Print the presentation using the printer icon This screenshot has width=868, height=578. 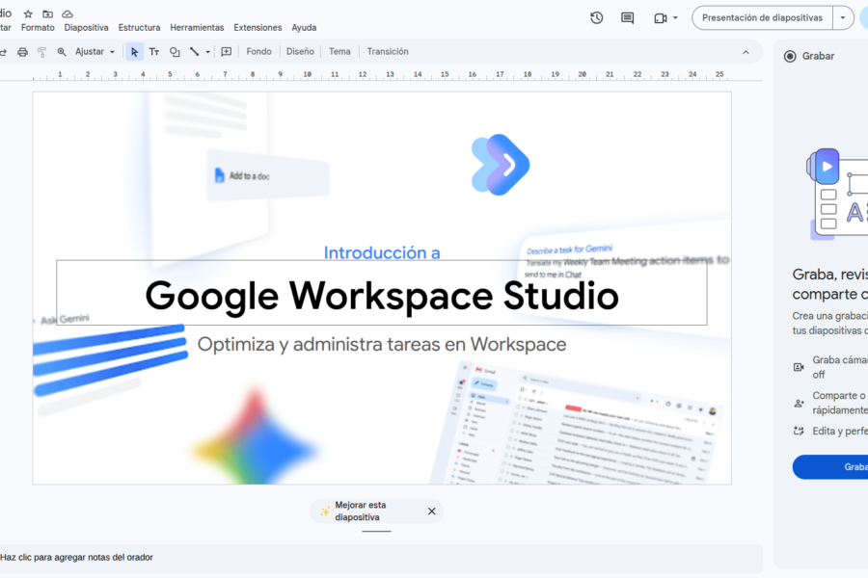pyautogui.click(x=23, y=52)
